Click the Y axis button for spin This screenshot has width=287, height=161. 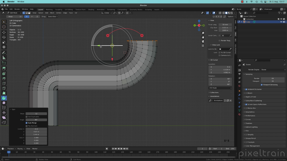32,17
